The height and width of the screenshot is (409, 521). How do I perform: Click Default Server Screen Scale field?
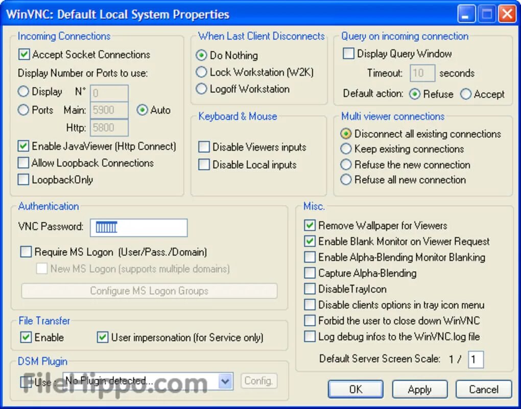pos(476,359)
